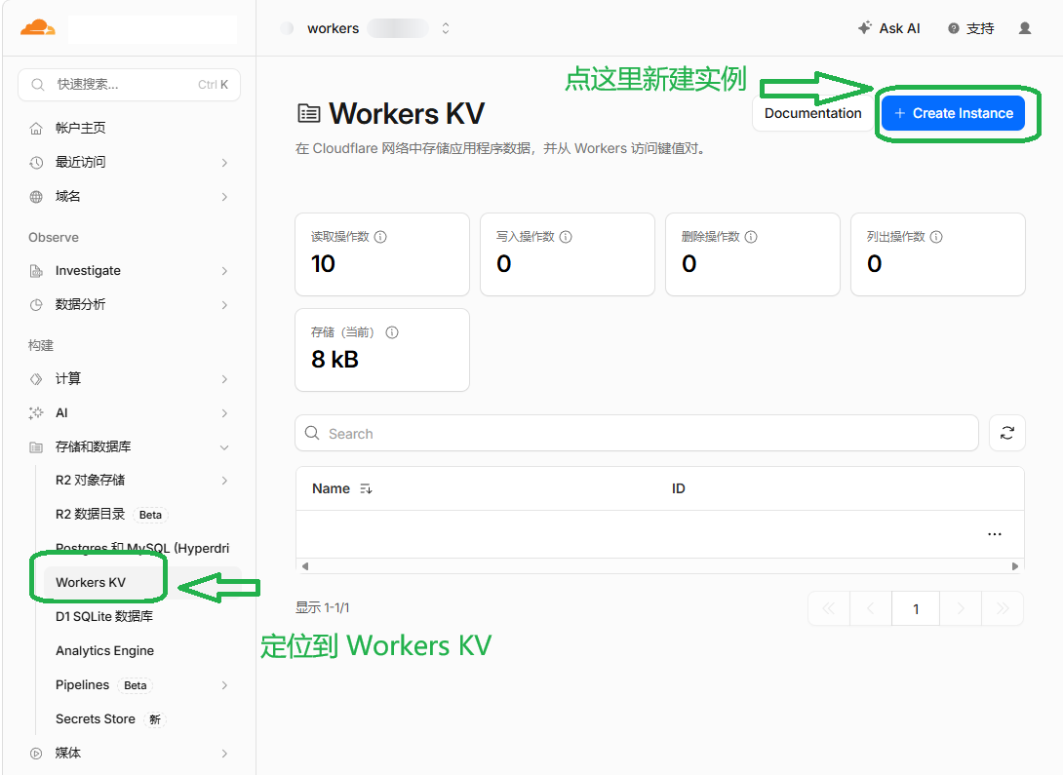Click the refresh icon beside Search
Image resolution: width=1063 pixels, height=775 pixels.
[x=1006, y=433]
